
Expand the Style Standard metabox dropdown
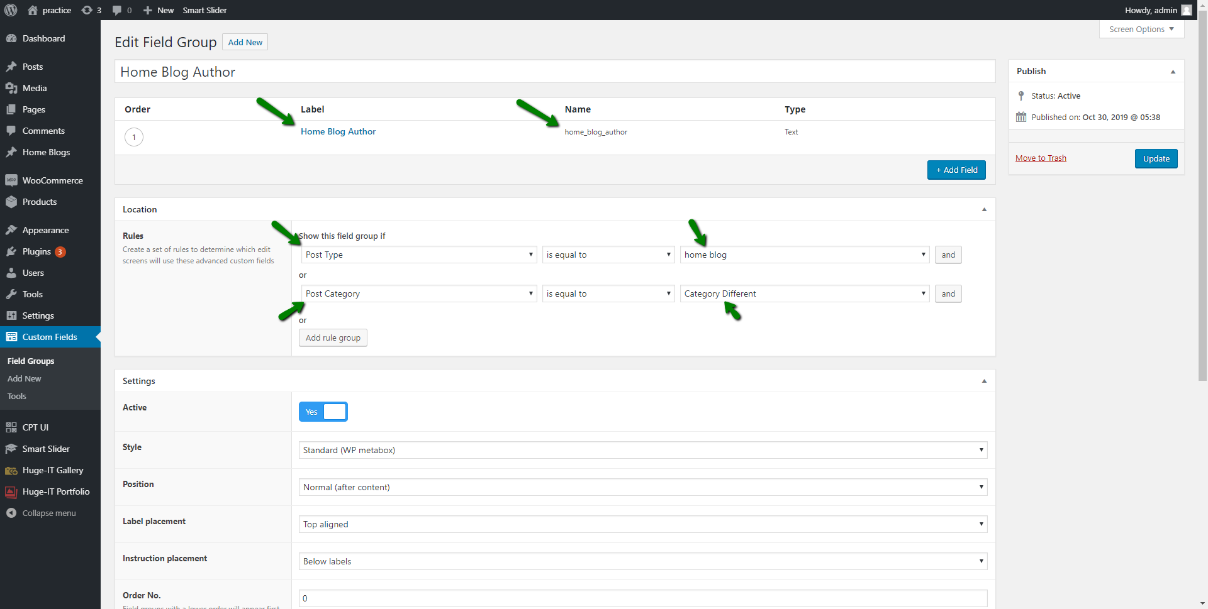pos(642,450)
